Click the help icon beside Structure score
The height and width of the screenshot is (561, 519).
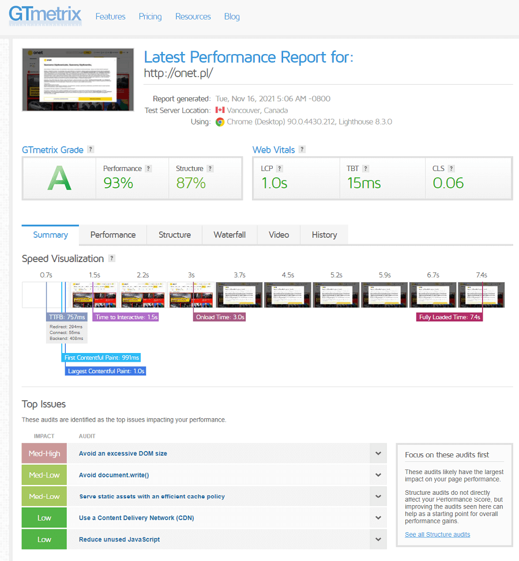tap(210, 169)
